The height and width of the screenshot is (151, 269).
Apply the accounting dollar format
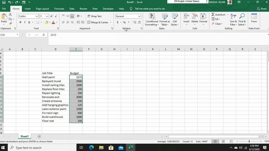click(118, 22)
